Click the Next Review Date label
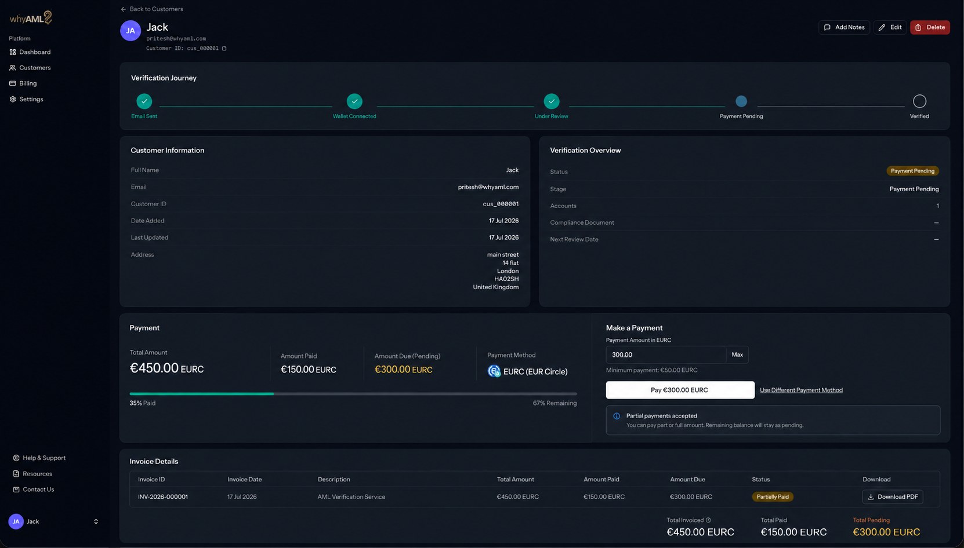The width and height of the screenshot is (964, 548). [574, 239]
